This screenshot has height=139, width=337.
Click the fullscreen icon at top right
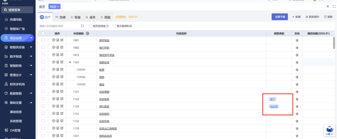tap(334, 7)
